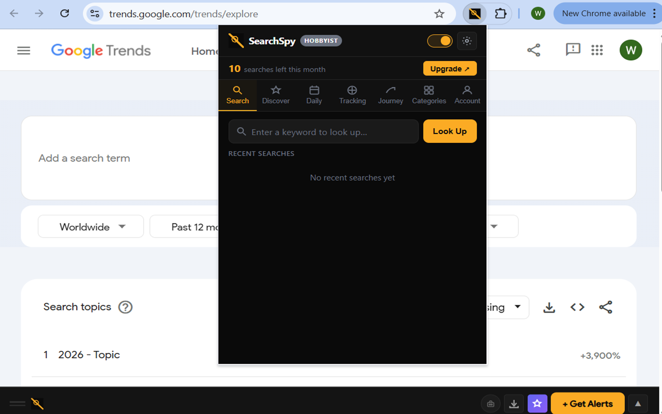Go back to previous page

click(x=14, y=13)
